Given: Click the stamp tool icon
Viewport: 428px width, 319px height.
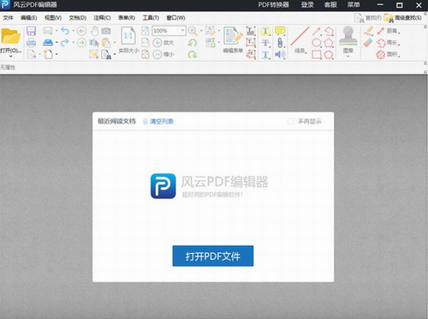Looking at the screenshot, I should pos(348,36).
